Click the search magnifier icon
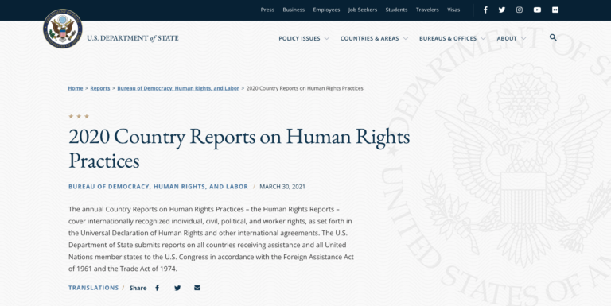 point(553,37)
